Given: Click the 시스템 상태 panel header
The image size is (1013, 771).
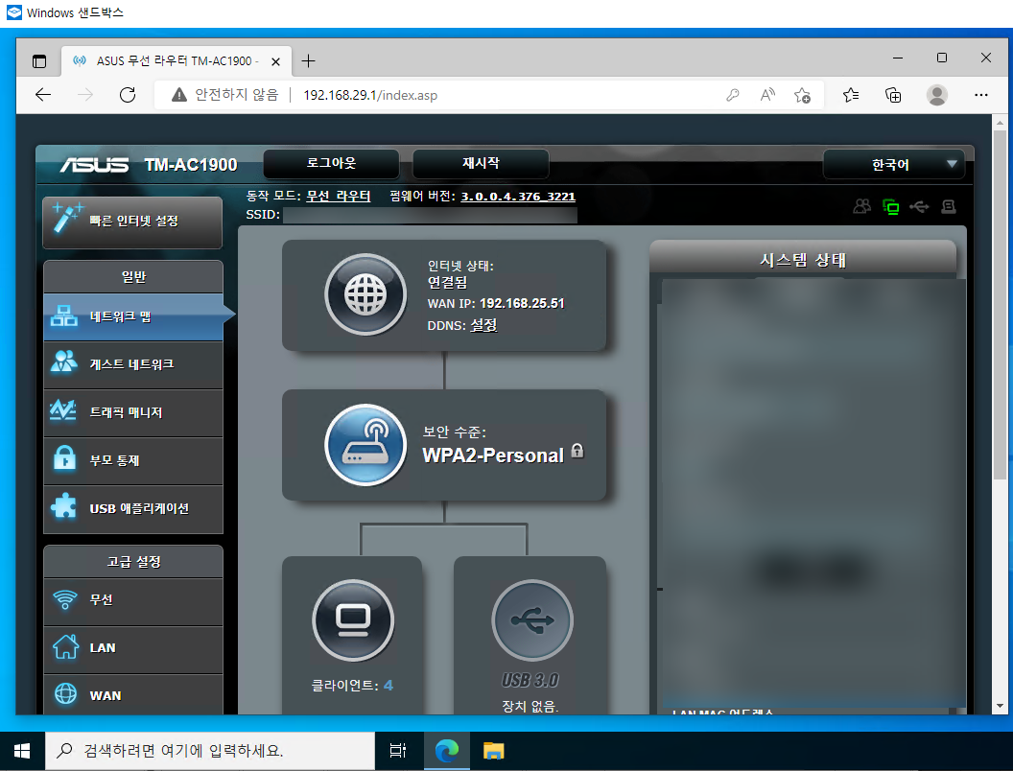Looking at the screenshot, I should 802,260.
